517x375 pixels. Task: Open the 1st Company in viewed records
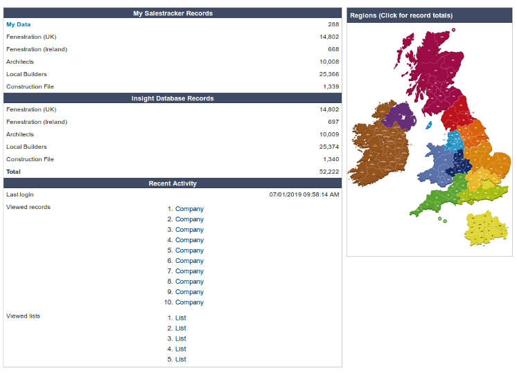[189, 209]
